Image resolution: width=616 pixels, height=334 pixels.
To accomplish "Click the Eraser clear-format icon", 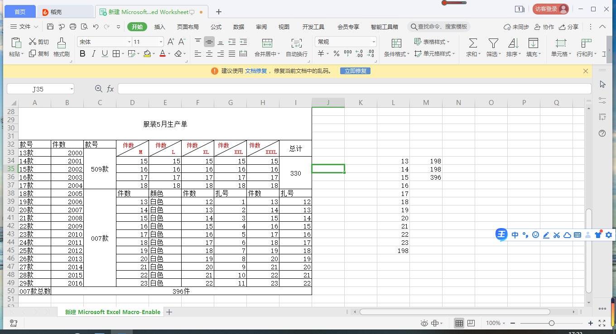I will click(178, 54).
